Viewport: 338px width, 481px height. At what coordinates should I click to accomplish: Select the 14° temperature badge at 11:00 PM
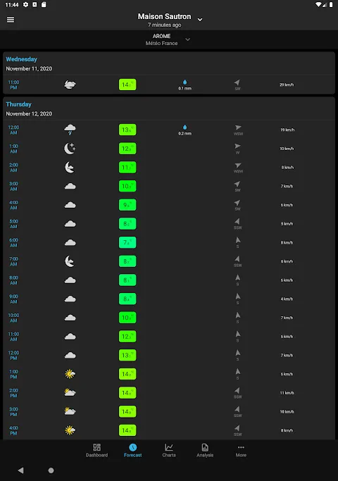pyautogui.click(x=127, y=85)
